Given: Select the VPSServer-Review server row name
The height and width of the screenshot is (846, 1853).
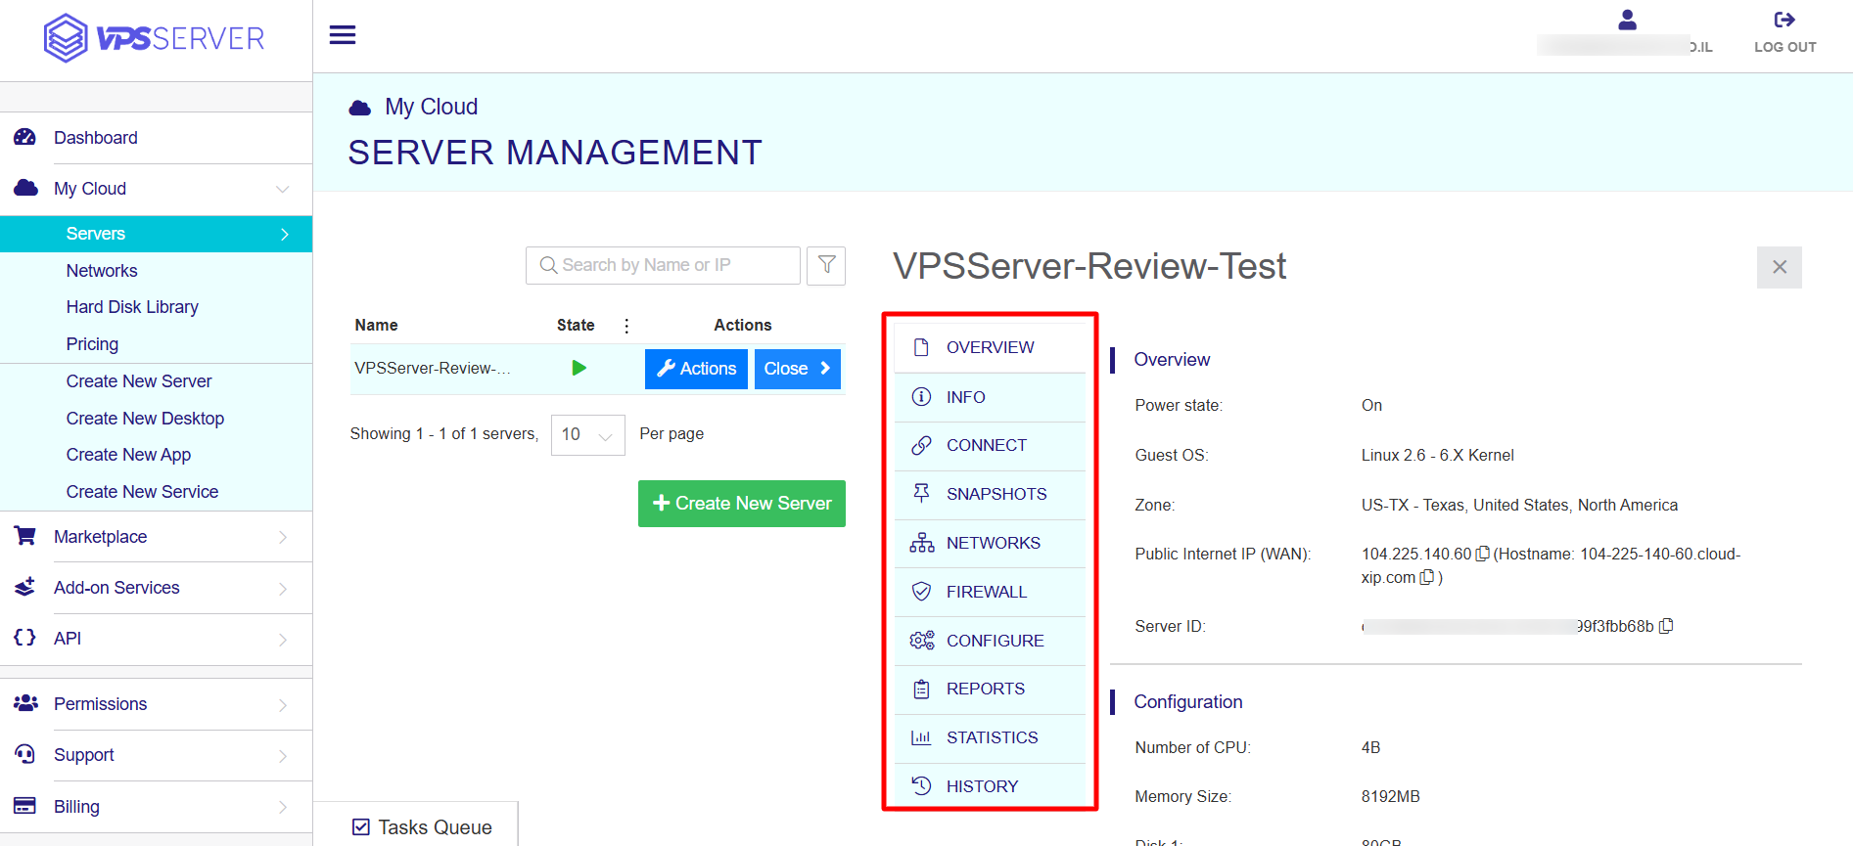Looking at the screenshot, I should pos(432,369).
